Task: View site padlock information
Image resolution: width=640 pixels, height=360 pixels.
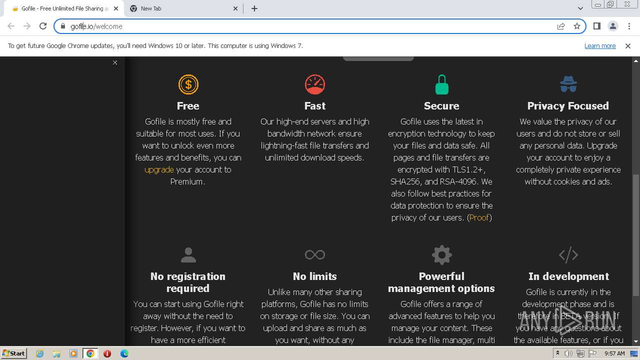Action: click(62, 26)
